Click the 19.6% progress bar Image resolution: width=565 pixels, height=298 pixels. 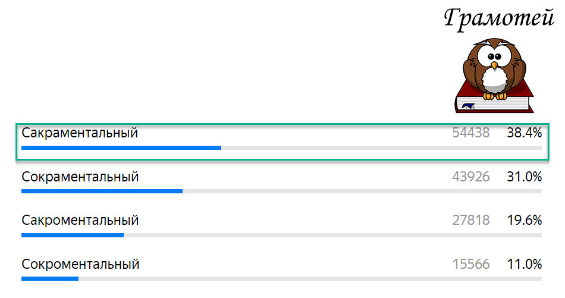[281, 236]
